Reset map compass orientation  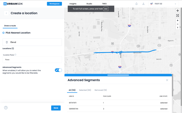[x=178, y=28]
